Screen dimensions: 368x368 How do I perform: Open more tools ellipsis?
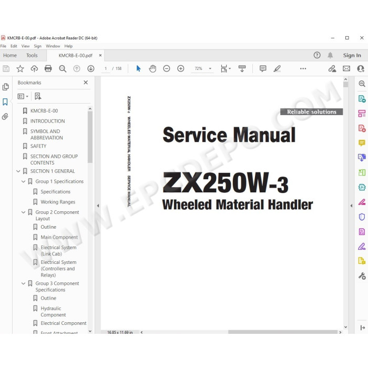[x=303, y=68]
